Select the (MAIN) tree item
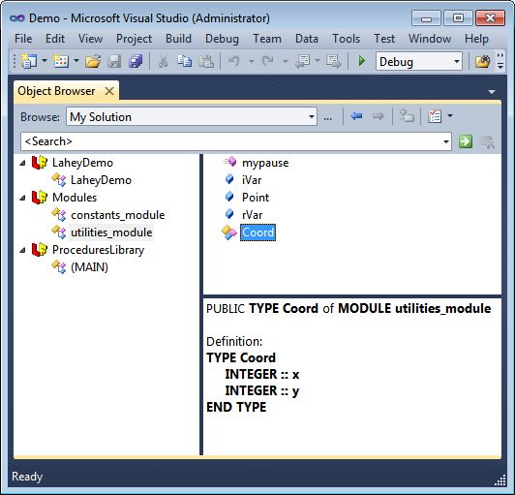Image resolution: width=515 pixels, height=495 pixels. point(89,267)
